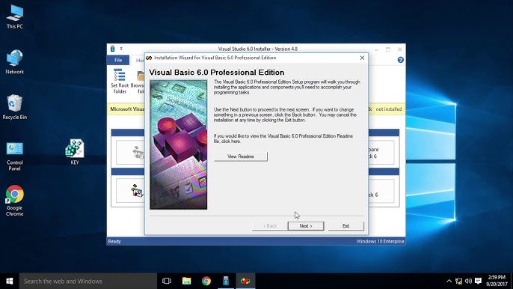513x289 pixels.
Task: Open network status tray icon
Action: click(x=458, y=281)
